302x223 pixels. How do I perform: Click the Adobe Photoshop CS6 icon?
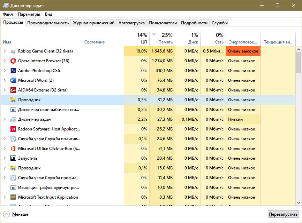tap(13, 71)
